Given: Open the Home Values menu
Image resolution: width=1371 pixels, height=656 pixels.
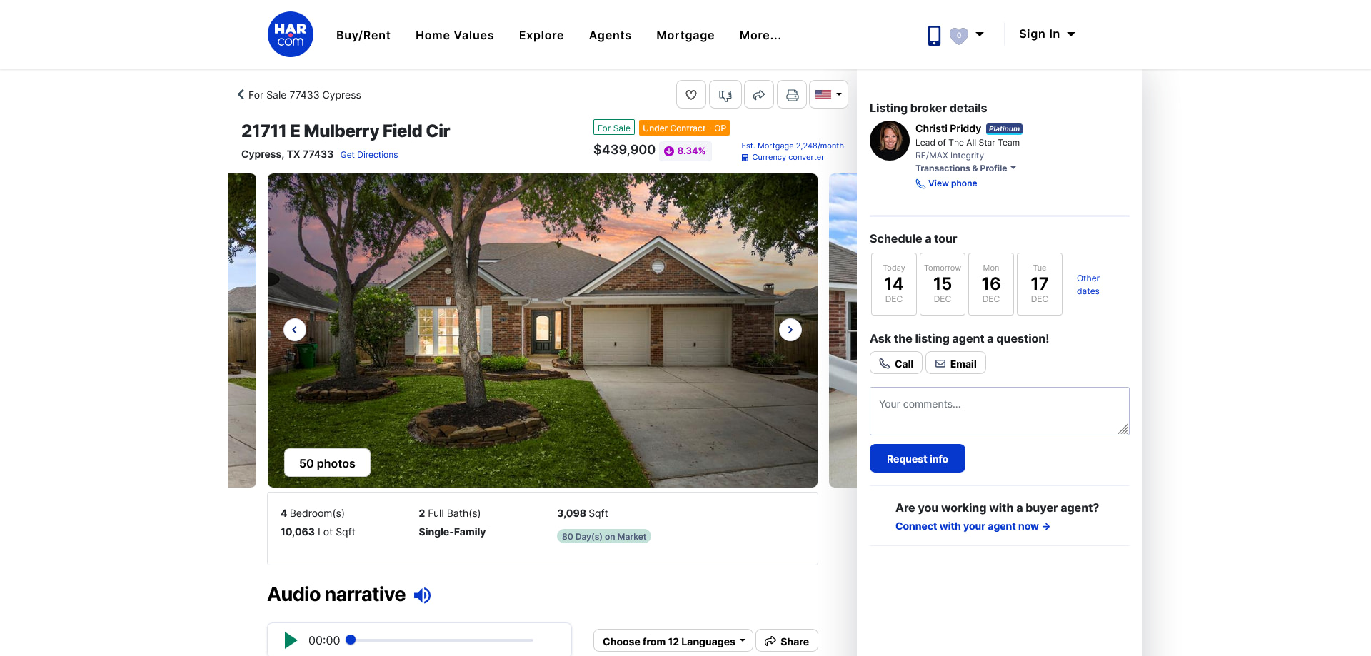Looking at the screenshot, I should [455, 35].
